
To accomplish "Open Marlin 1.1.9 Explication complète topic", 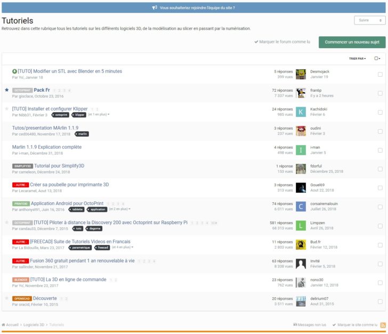I will pyautogui.click(x=47, y=147).
